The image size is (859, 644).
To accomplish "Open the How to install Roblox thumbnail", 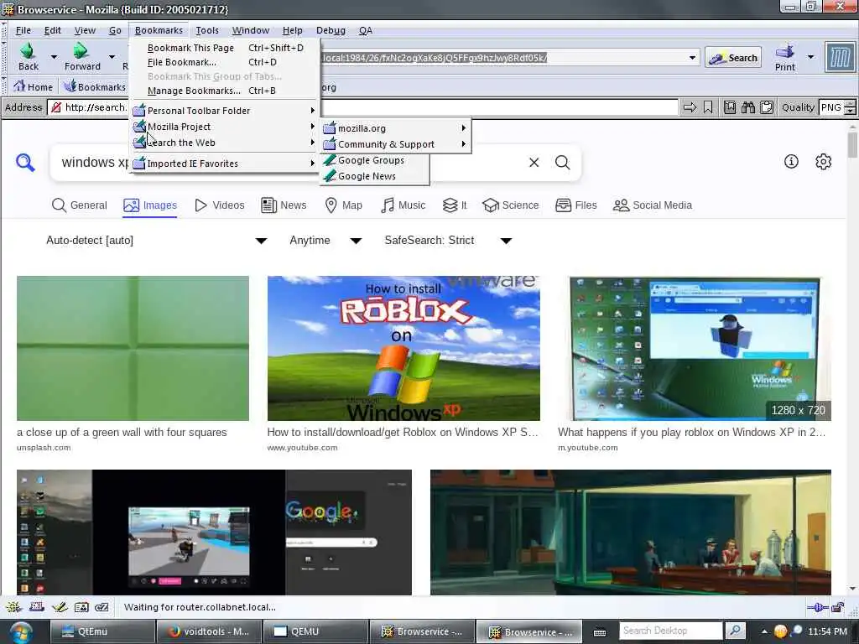I will [x=403, y=348].
